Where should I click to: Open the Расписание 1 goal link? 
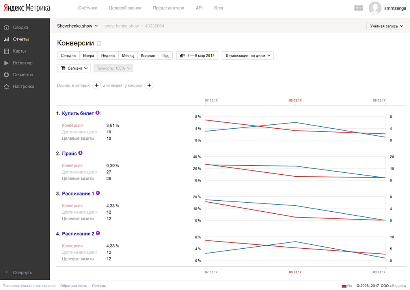78,194
